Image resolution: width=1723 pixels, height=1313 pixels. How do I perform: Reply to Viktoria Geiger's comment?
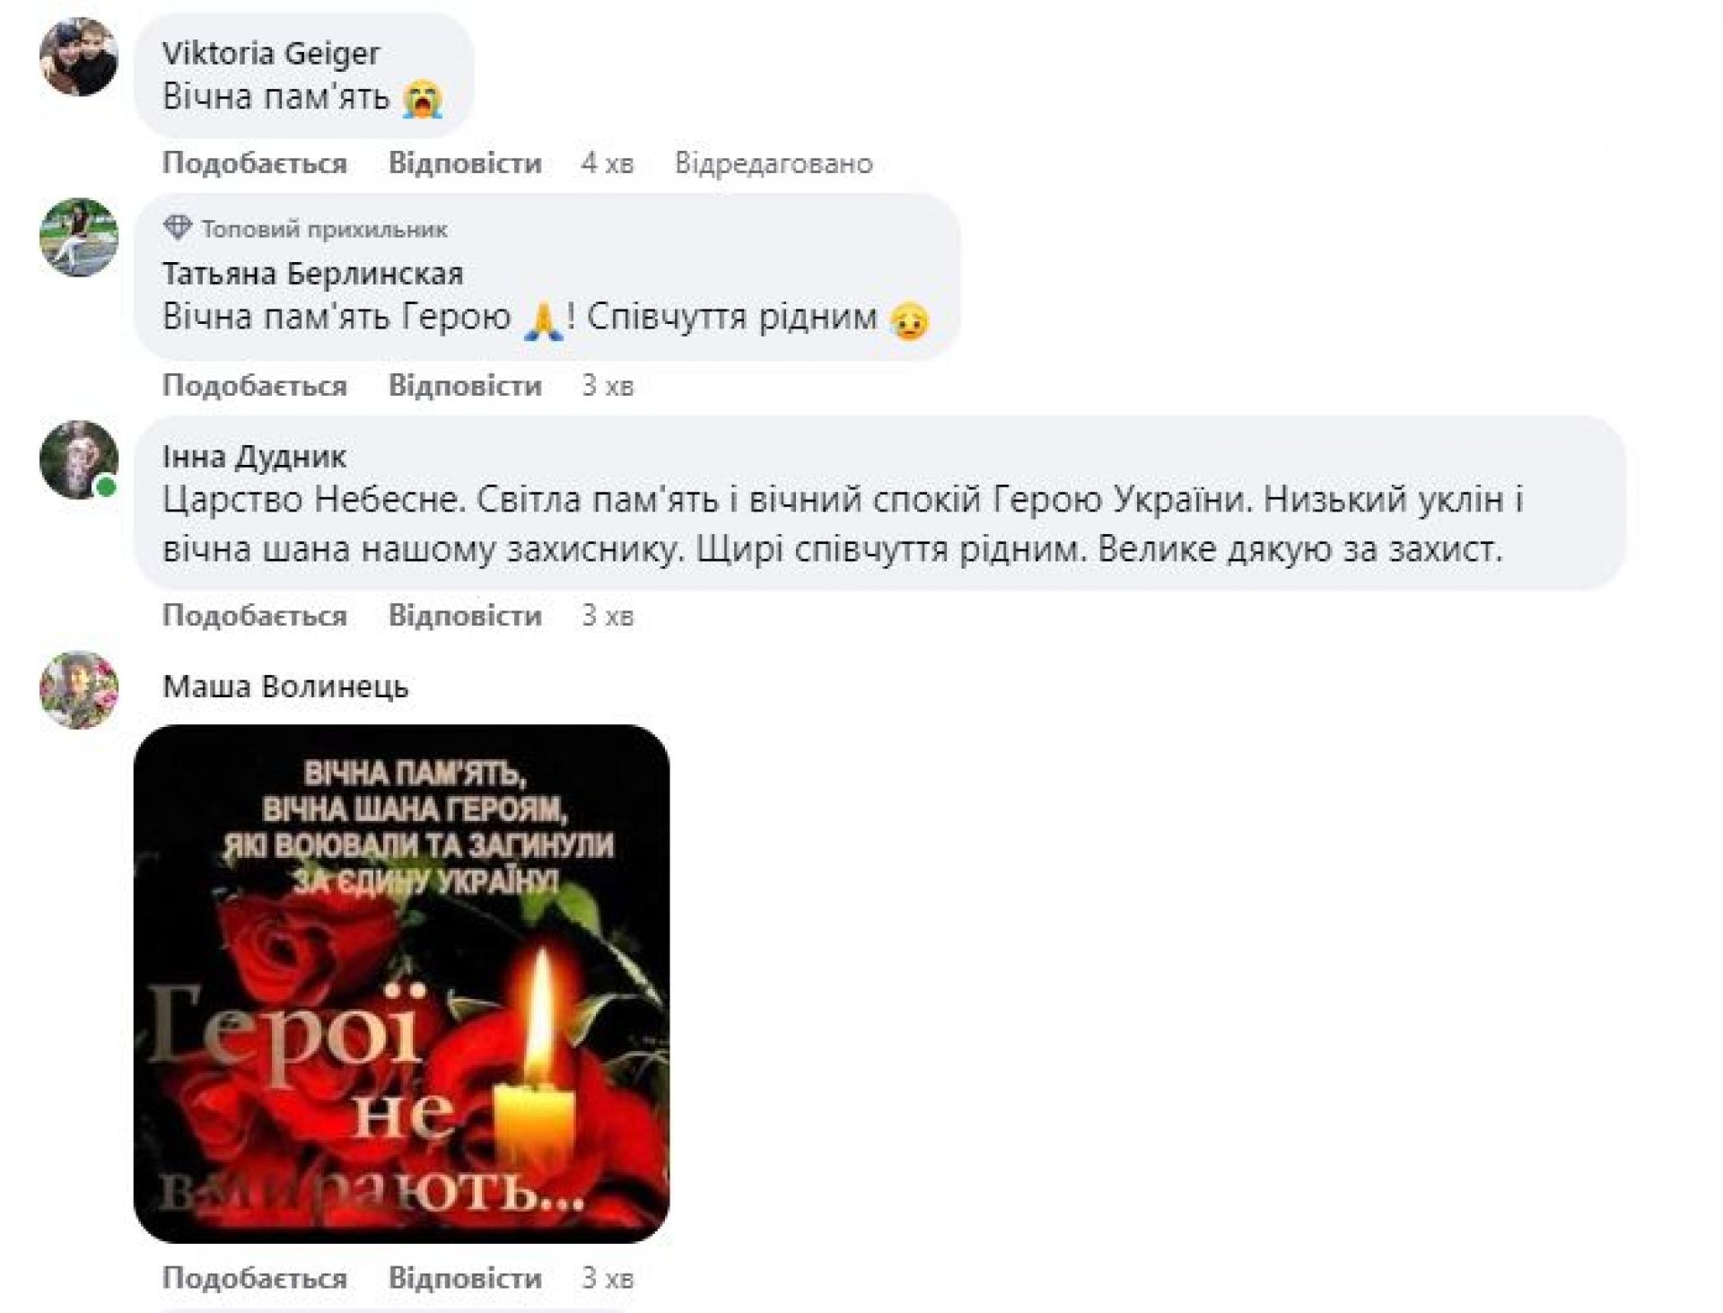[x=465, y=163]
